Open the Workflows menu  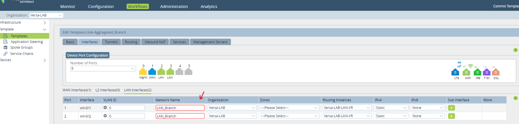138,6
